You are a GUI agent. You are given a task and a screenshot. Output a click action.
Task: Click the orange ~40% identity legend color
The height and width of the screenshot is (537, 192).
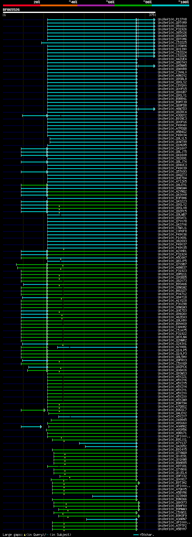[59, 5]
